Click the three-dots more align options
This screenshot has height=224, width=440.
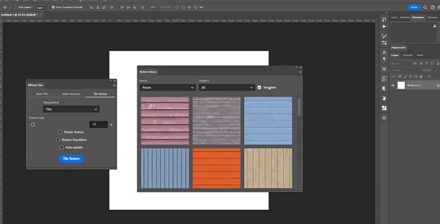coord(153,7)
